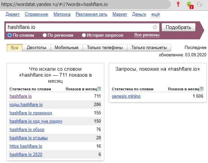Click hashflare io код +на скидку link
The image size is (208, 163).
(36, 121)
